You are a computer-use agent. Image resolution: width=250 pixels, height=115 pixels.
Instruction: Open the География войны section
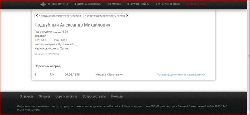[138, 4]
